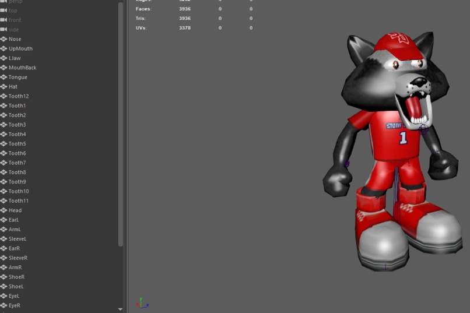Screen dimensions: 470x313
Task: Select the SleeveR outliner row
Action: pos(18,258)
